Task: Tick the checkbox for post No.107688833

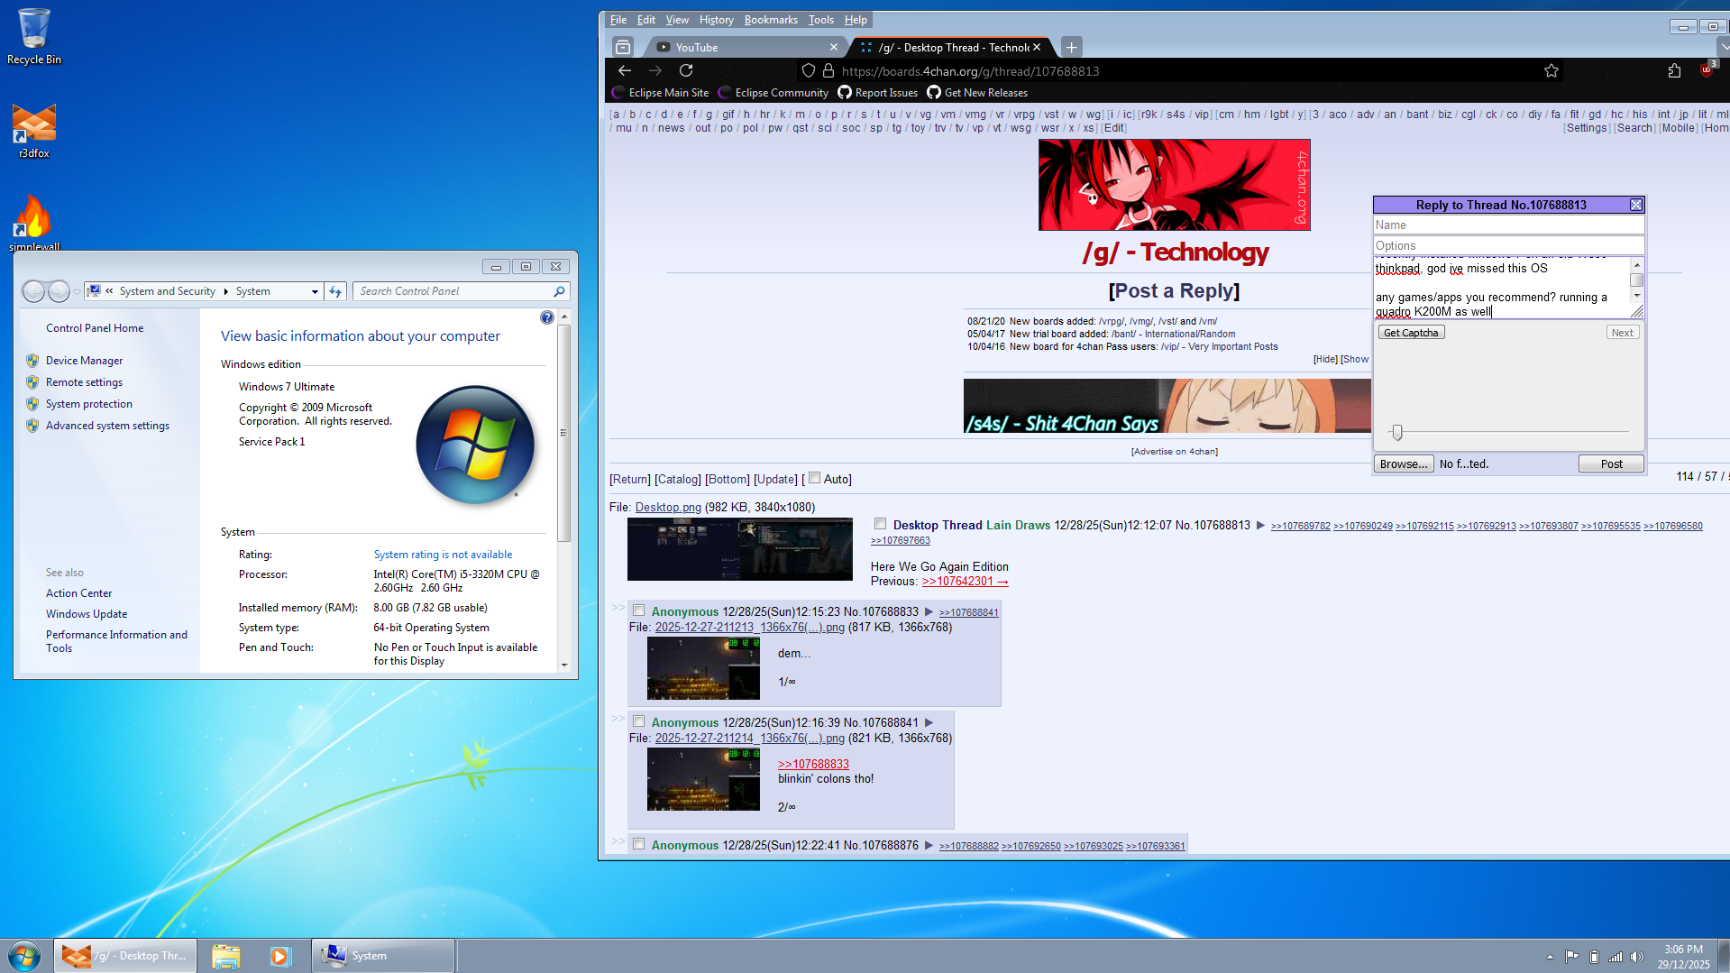Action: (639, 610)
